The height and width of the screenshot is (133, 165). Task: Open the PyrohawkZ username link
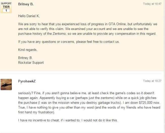27,81
